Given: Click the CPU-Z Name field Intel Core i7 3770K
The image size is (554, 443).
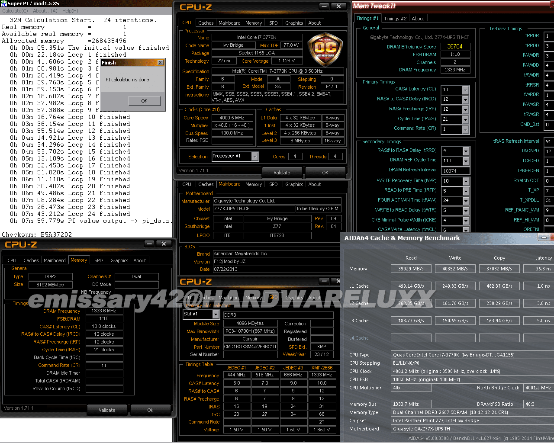Looking at the screenshot, I should pos(256,37).
